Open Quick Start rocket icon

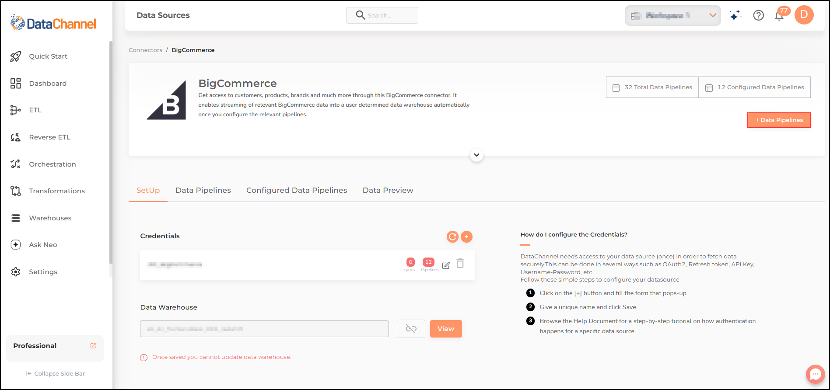click(16, 56)
